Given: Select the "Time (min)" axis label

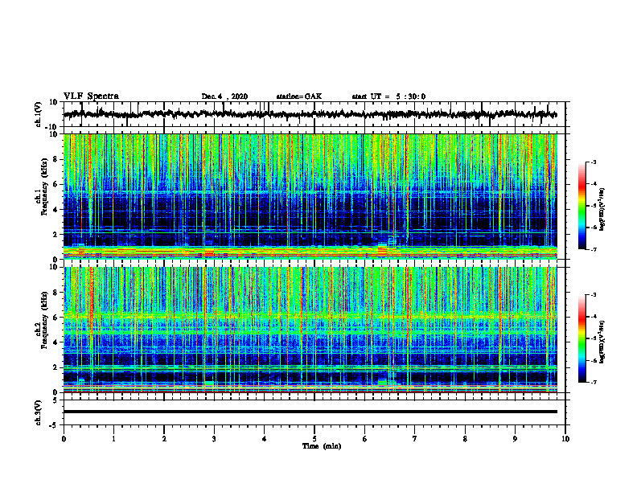Looking at the screenshot, I should (322, 446).
